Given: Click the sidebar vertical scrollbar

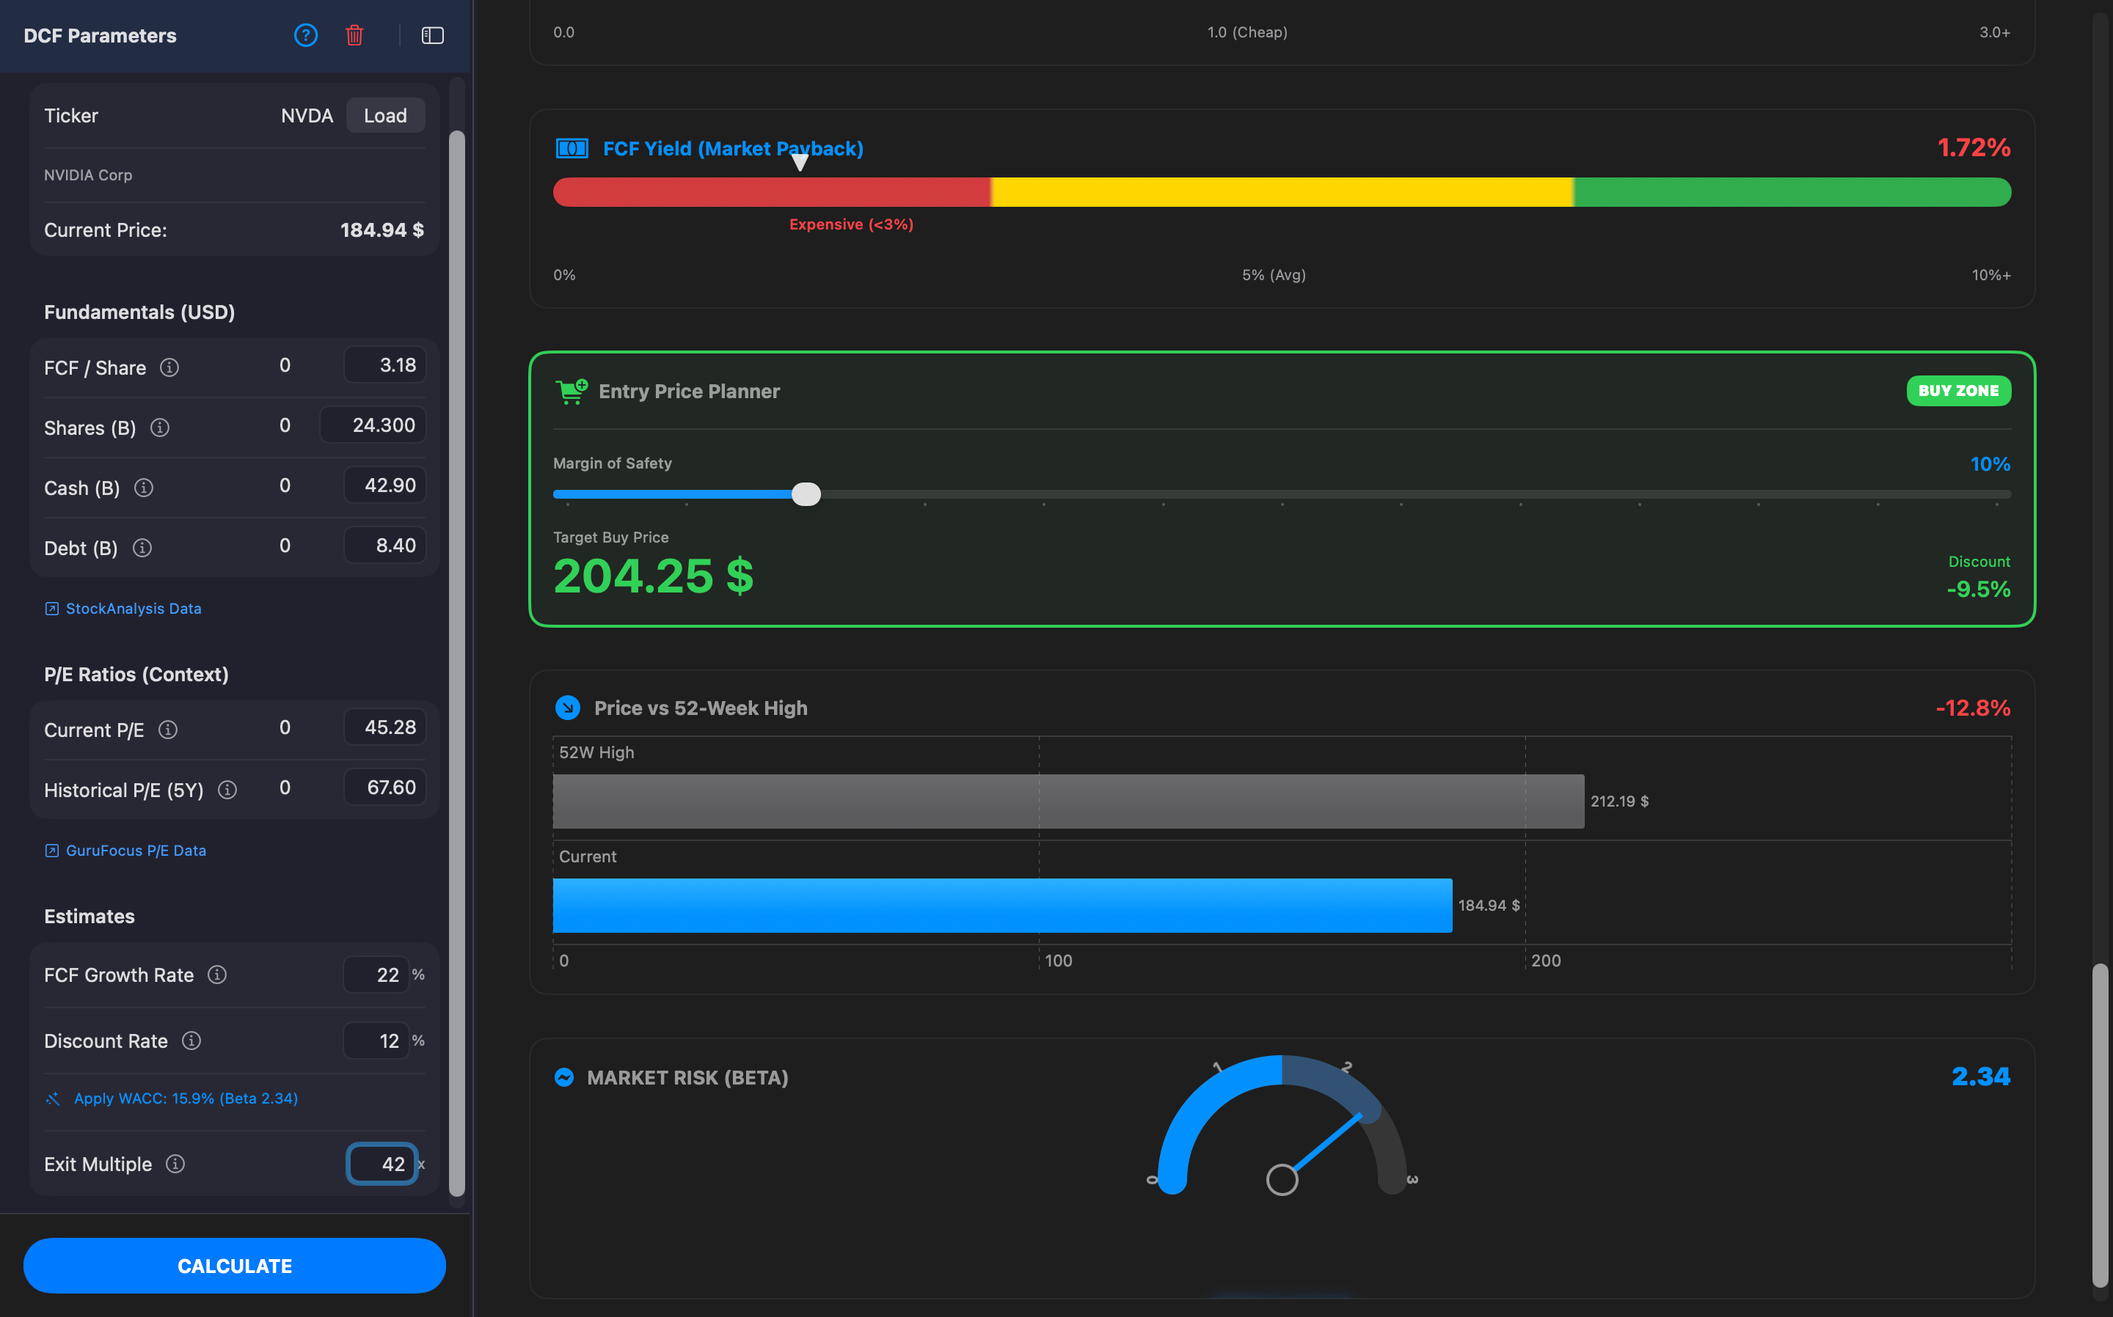Looking at the screenshot, I should tap(456, 662).
